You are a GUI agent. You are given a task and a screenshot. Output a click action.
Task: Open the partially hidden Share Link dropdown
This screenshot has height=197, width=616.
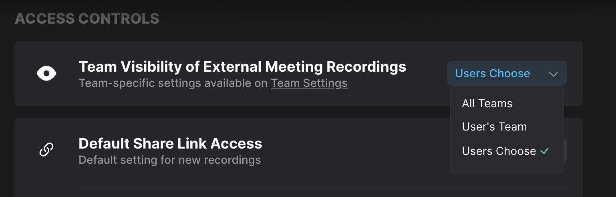[x=566, y=150]
